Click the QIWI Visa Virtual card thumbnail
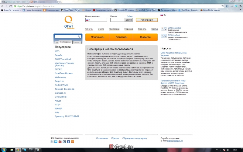The height and width of the screenshot is (152, 243). [164, 29]
